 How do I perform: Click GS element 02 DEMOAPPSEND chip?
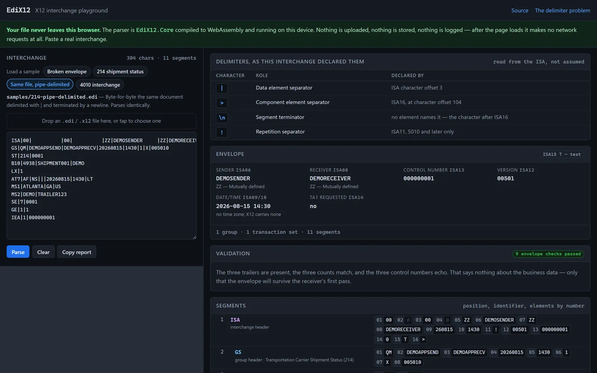[418, 352]
